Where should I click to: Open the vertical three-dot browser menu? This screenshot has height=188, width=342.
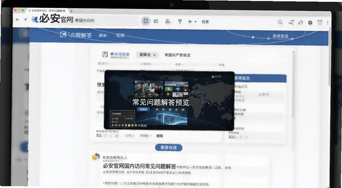(327, 23)
